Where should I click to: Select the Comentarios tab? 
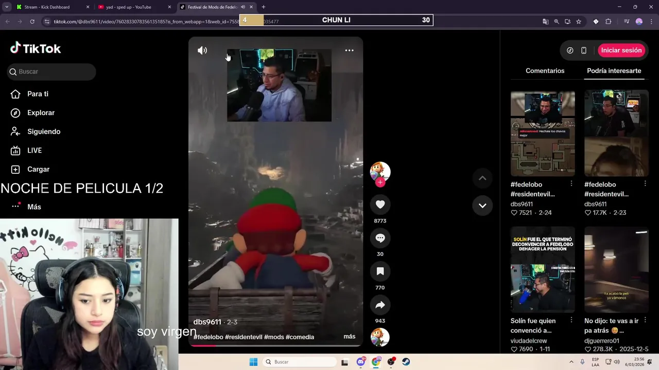tap(545, 71)
